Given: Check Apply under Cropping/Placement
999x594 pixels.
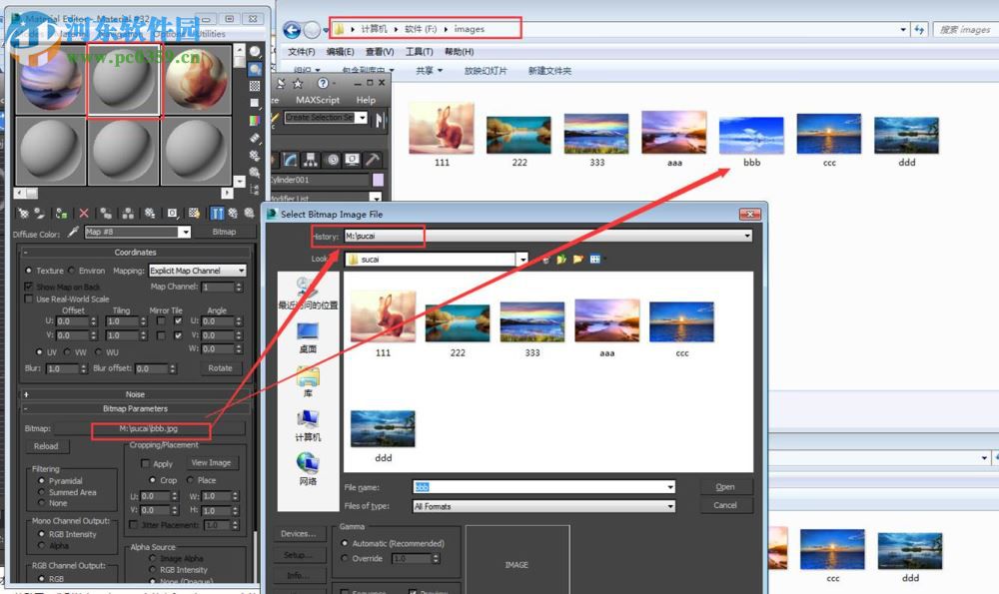Looking at the screenshot, I should coord(146,463).
